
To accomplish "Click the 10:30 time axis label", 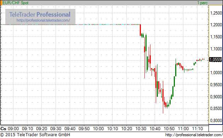I will [141, 129].
